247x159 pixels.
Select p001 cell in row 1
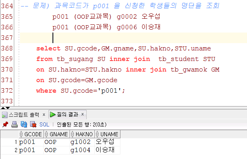tap(31, 142)
